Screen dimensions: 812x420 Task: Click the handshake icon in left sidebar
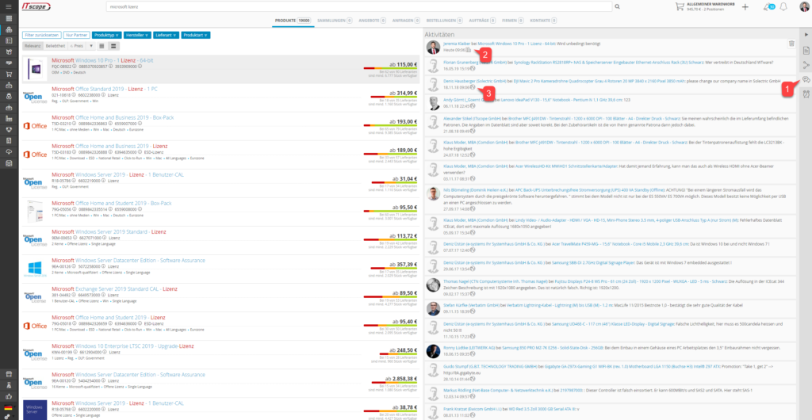(9, 63)
